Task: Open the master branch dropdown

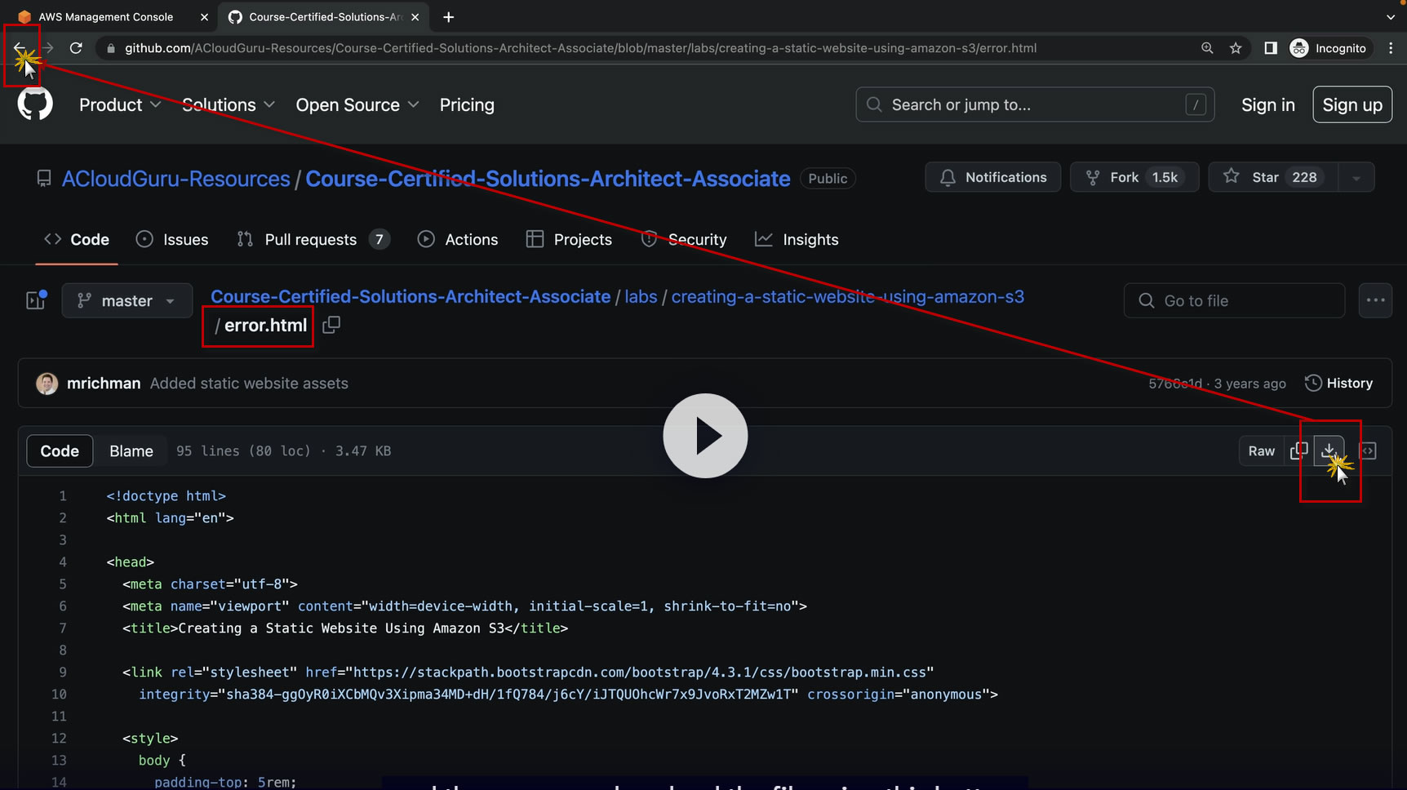Action: [x=127, y=300]
